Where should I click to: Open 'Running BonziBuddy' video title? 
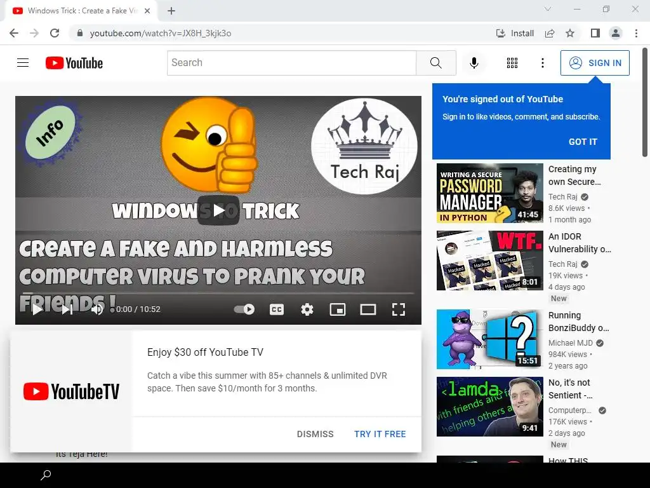579,322
